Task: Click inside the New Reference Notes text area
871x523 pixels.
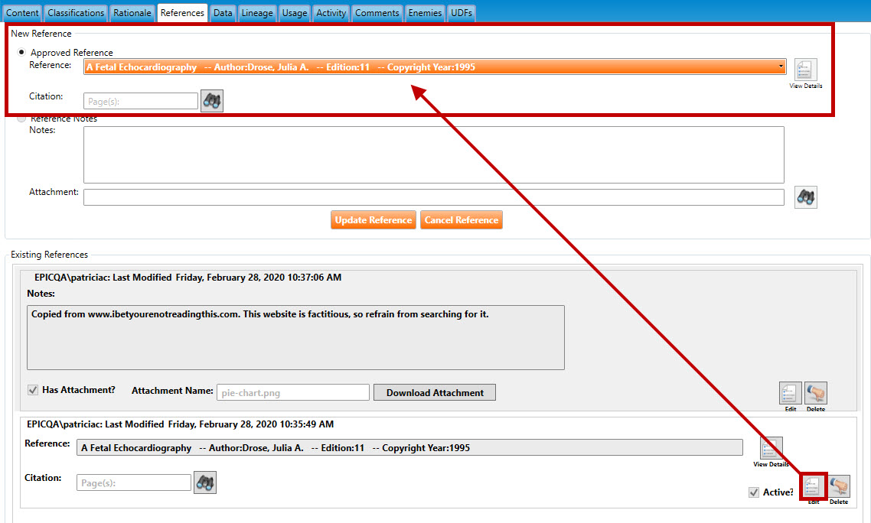Action: (x=433, y=154)
